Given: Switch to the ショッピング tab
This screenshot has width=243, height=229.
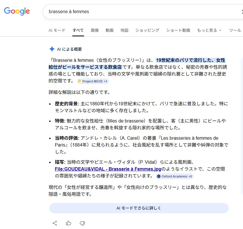Looking at the screenshot, I should click(x=147, y=30).
